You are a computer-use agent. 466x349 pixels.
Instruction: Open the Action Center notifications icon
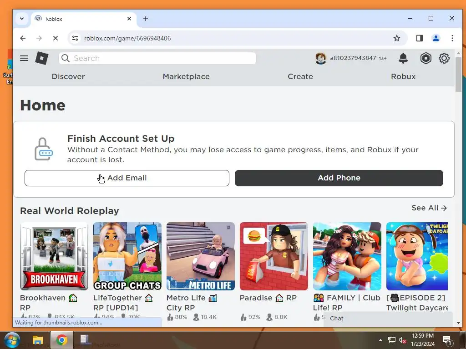pos(447,340)
